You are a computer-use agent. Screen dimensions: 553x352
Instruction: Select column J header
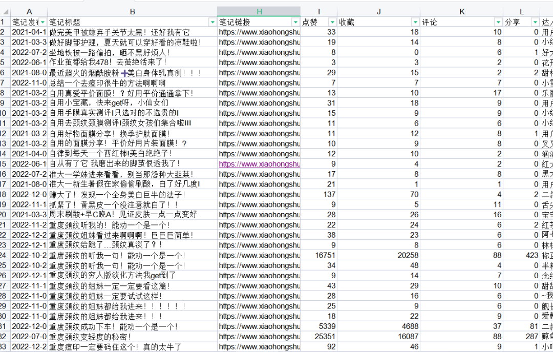[379, 12]
